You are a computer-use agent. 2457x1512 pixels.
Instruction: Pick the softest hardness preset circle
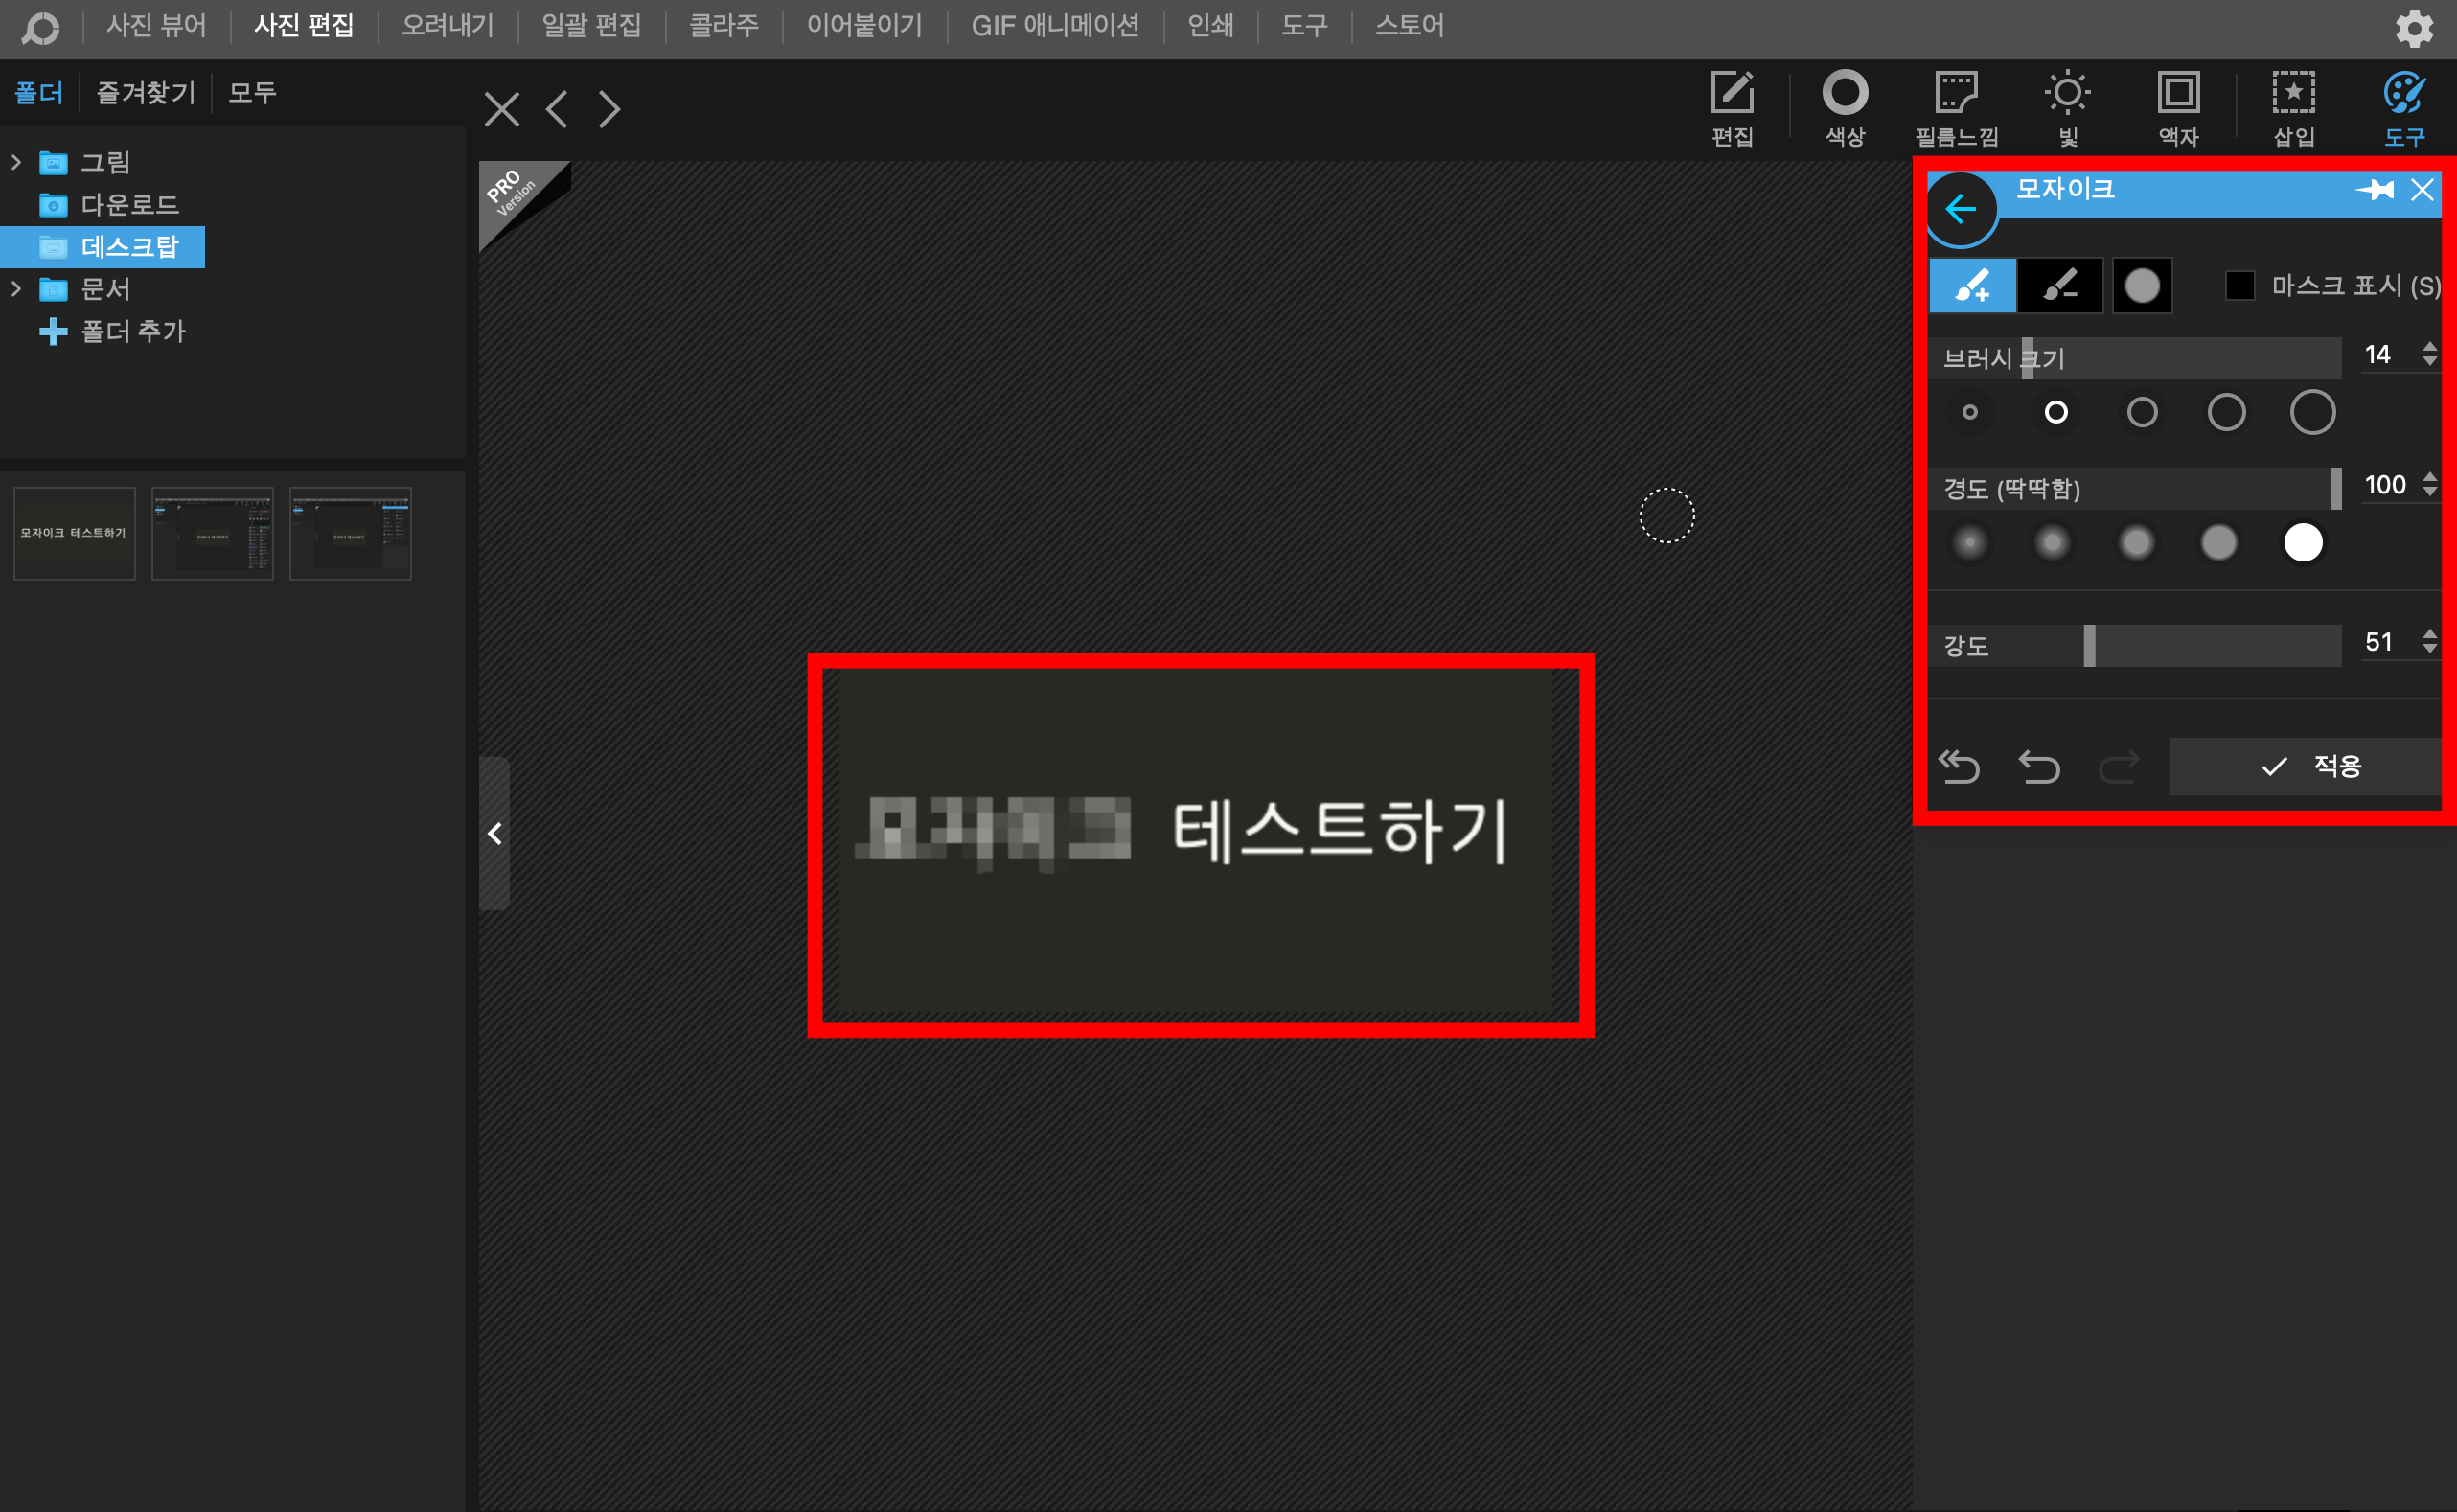1970,543
